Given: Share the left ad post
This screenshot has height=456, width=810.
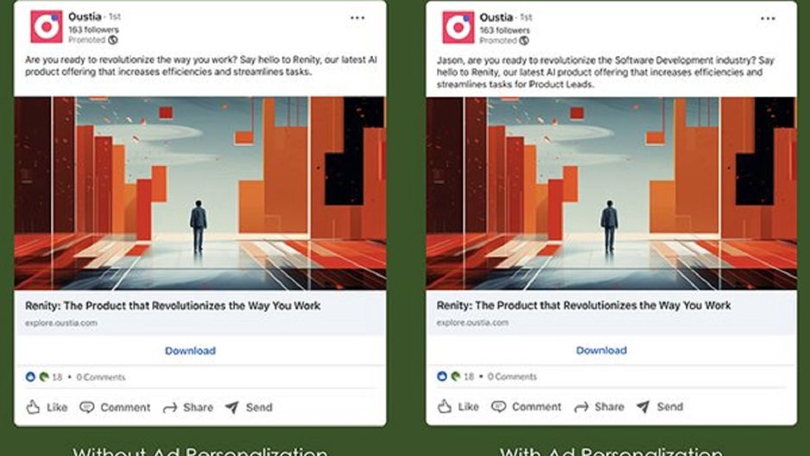Looking at the screenshot, I should click(187, 408).
